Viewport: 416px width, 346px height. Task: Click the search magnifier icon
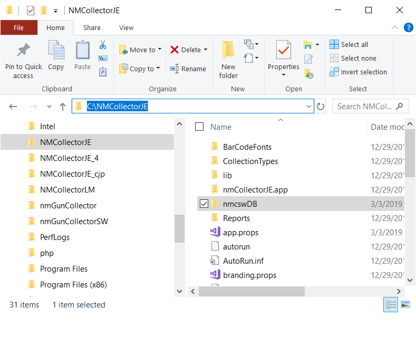tap(399, 107)
